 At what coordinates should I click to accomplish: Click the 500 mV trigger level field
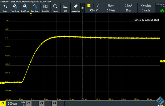coord(94,10)
